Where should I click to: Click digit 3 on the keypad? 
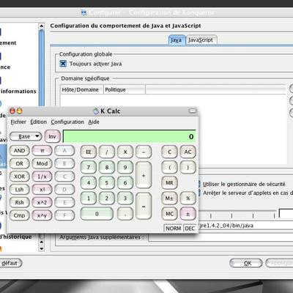(x=125, y=198)
